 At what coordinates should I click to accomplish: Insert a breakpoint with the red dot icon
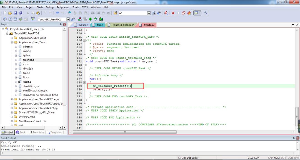pyautogui.click(x=173, y=13)
